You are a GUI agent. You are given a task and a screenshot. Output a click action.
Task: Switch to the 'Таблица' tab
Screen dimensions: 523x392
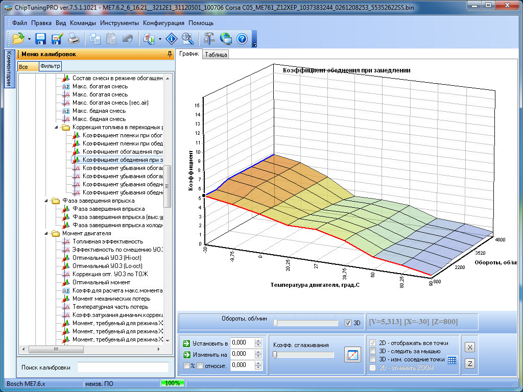tap(216, 55)
